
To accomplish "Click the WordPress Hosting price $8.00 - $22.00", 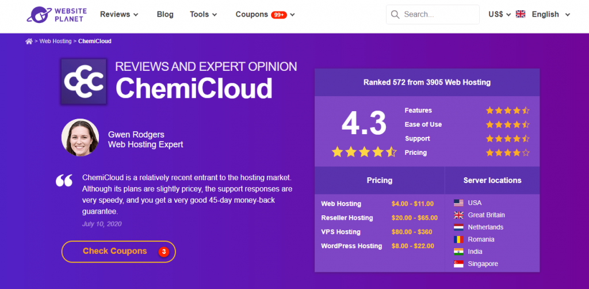I will coord(412,246).
